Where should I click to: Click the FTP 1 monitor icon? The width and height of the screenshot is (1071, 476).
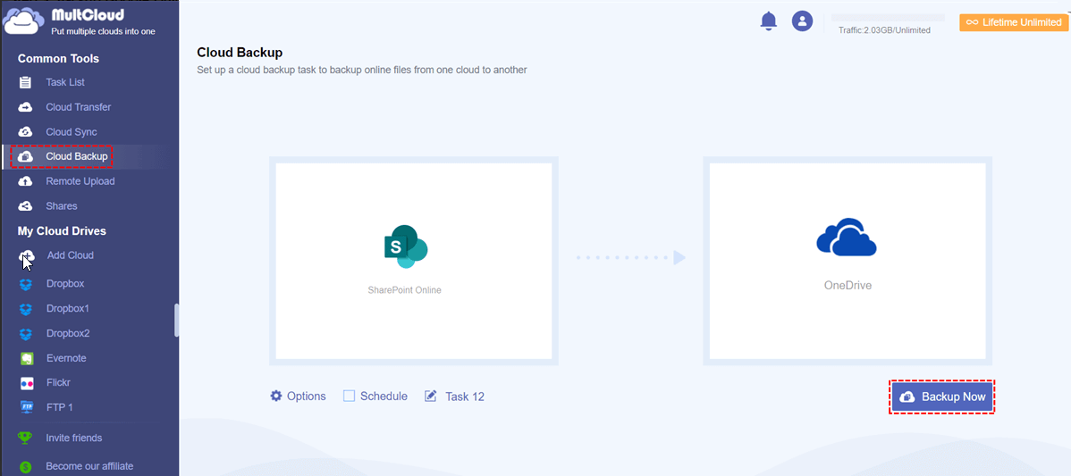pos(26,408)
